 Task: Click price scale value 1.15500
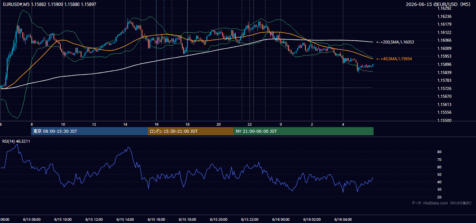coord(444,120)
